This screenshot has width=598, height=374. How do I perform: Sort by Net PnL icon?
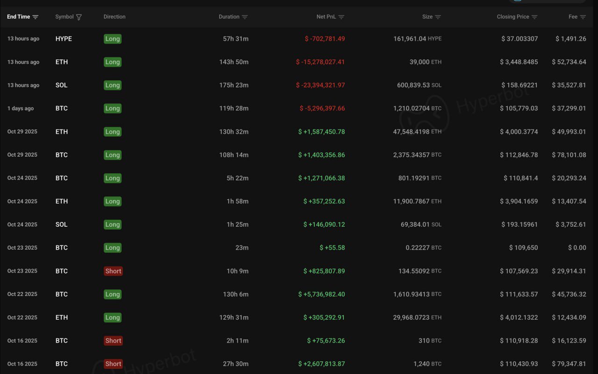point(342,17)
